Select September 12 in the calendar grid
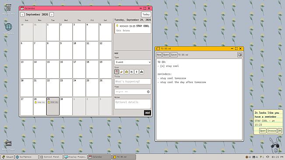Viewport: 285px width, 160px height. click(106, 51)
